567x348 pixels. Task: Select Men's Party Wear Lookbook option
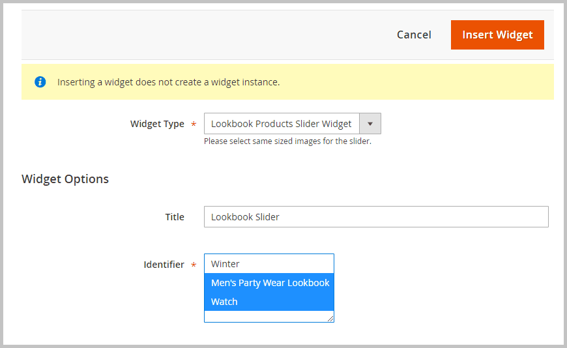269,283
